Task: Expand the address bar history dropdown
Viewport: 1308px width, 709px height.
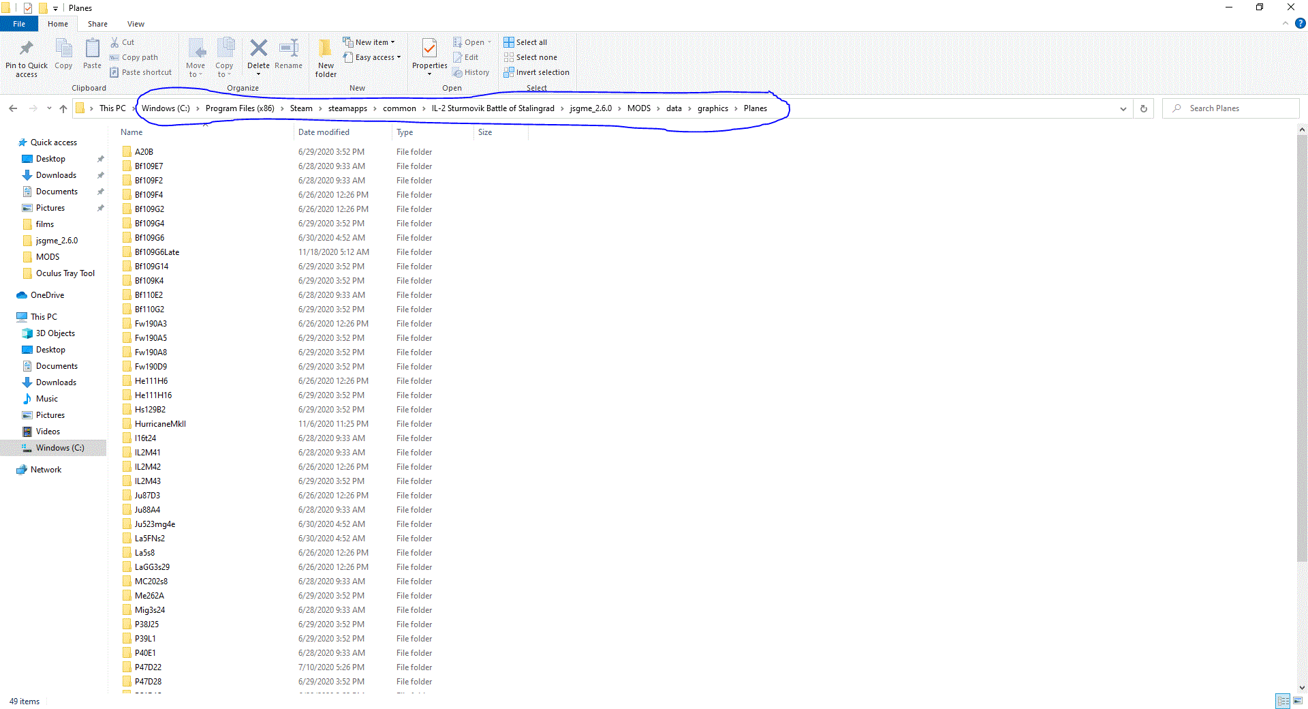Action: 1123,108
